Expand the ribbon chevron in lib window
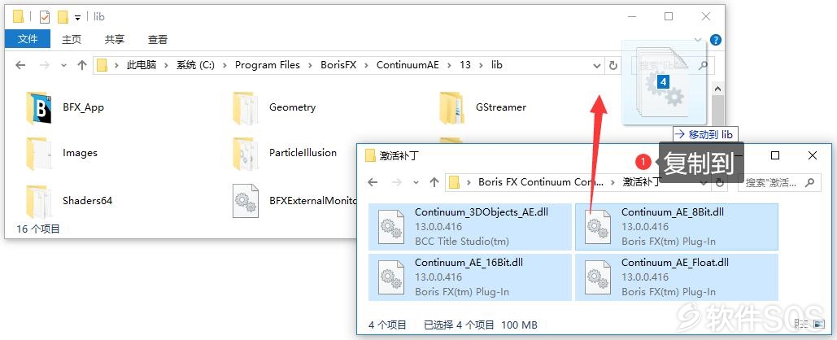Screen dimensions: 837x340 (698, 40)
